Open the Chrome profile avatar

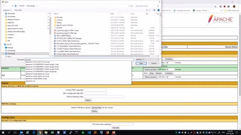[234, 6]
